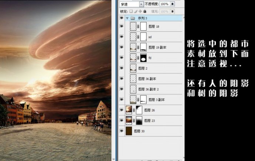The image size is (255, 161).
Task: Open the 穿透 blend mode dropdown
Action: [132, 4]
